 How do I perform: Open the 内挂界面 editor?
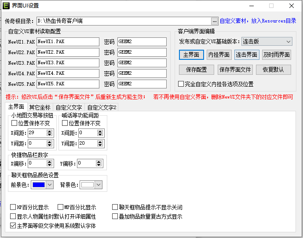[219, 55]
